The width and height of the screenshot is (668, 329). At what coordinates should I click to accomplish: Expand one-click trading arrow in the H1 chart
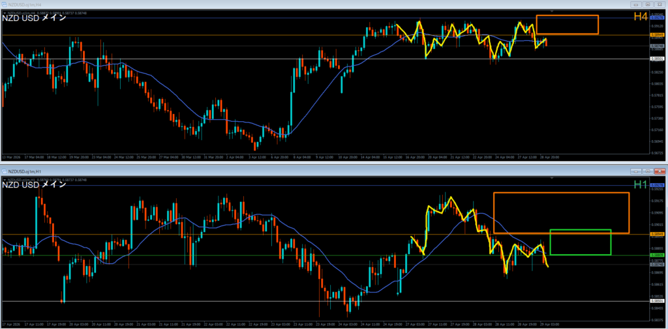5,180
